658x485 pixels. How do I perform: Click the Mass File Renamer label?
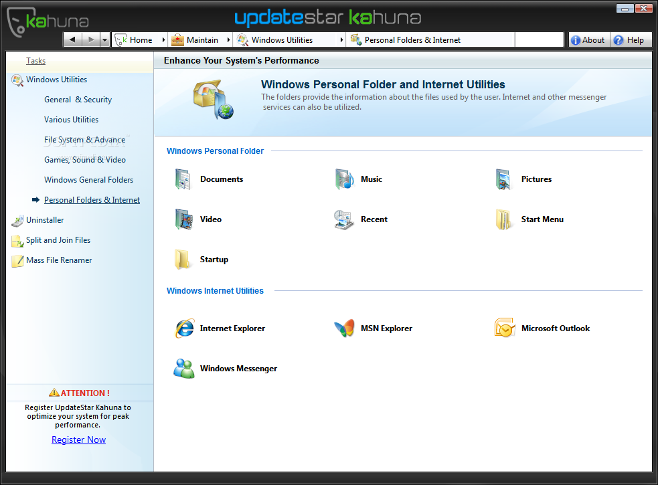59,260
